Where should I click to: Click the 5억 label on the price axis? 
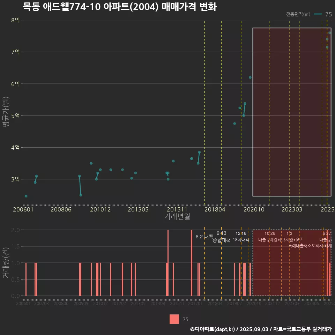[x=15, y=116]
